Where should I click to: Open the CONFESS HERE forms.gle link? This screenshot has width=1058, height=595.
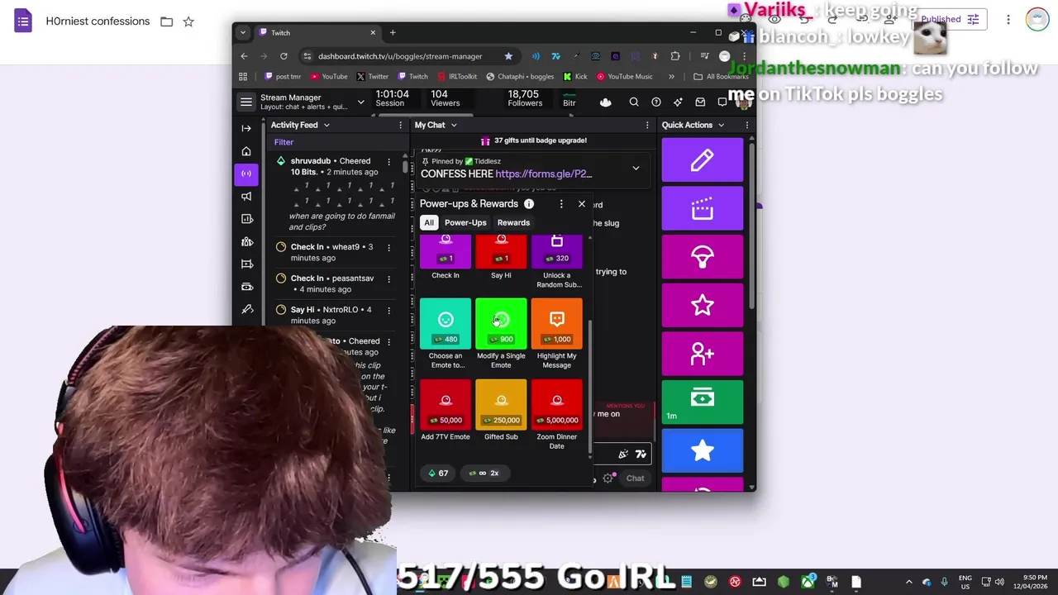tap(543, 174)
